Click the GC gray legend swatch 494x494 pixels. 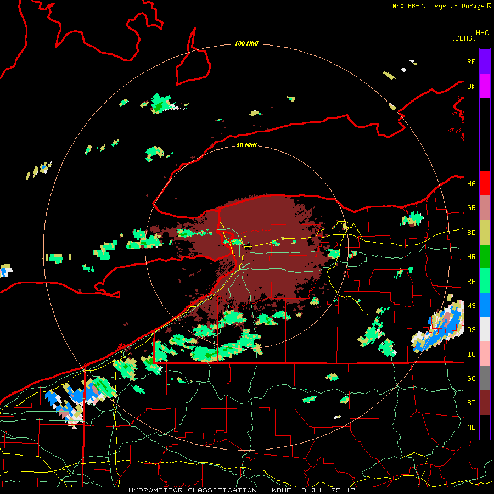coord(485,378)
